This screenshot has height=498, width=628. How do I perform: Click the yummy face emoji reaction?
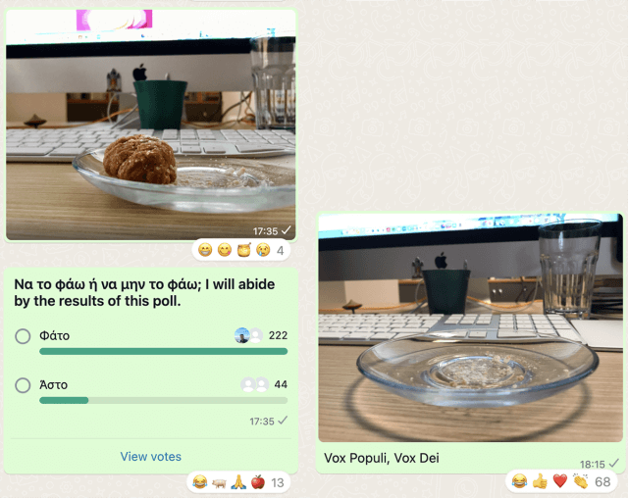point(225,250)
